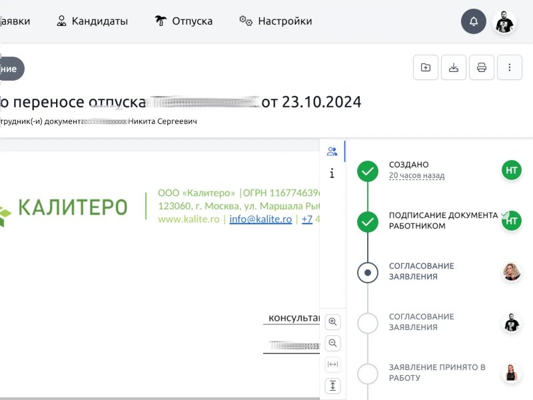Open the user profile avatar menu
533x400 pixels.
(x=504, y=22)
